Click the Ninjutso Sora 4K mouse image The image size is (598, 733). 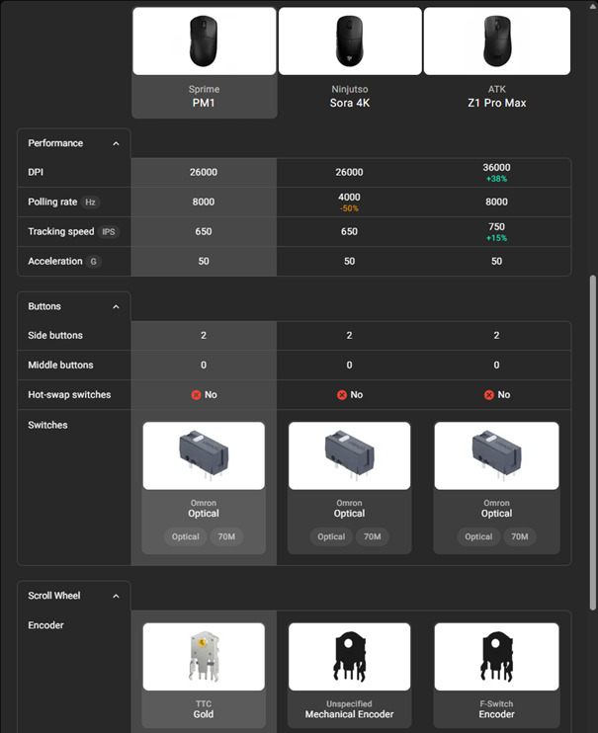tap(350, 41)
